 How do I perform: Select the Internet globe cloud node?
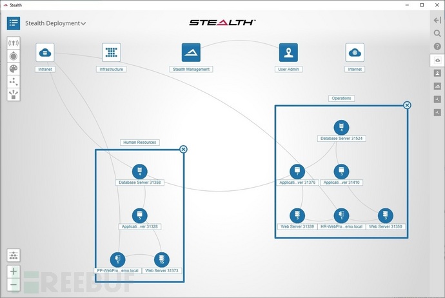(x=355, y=52)
